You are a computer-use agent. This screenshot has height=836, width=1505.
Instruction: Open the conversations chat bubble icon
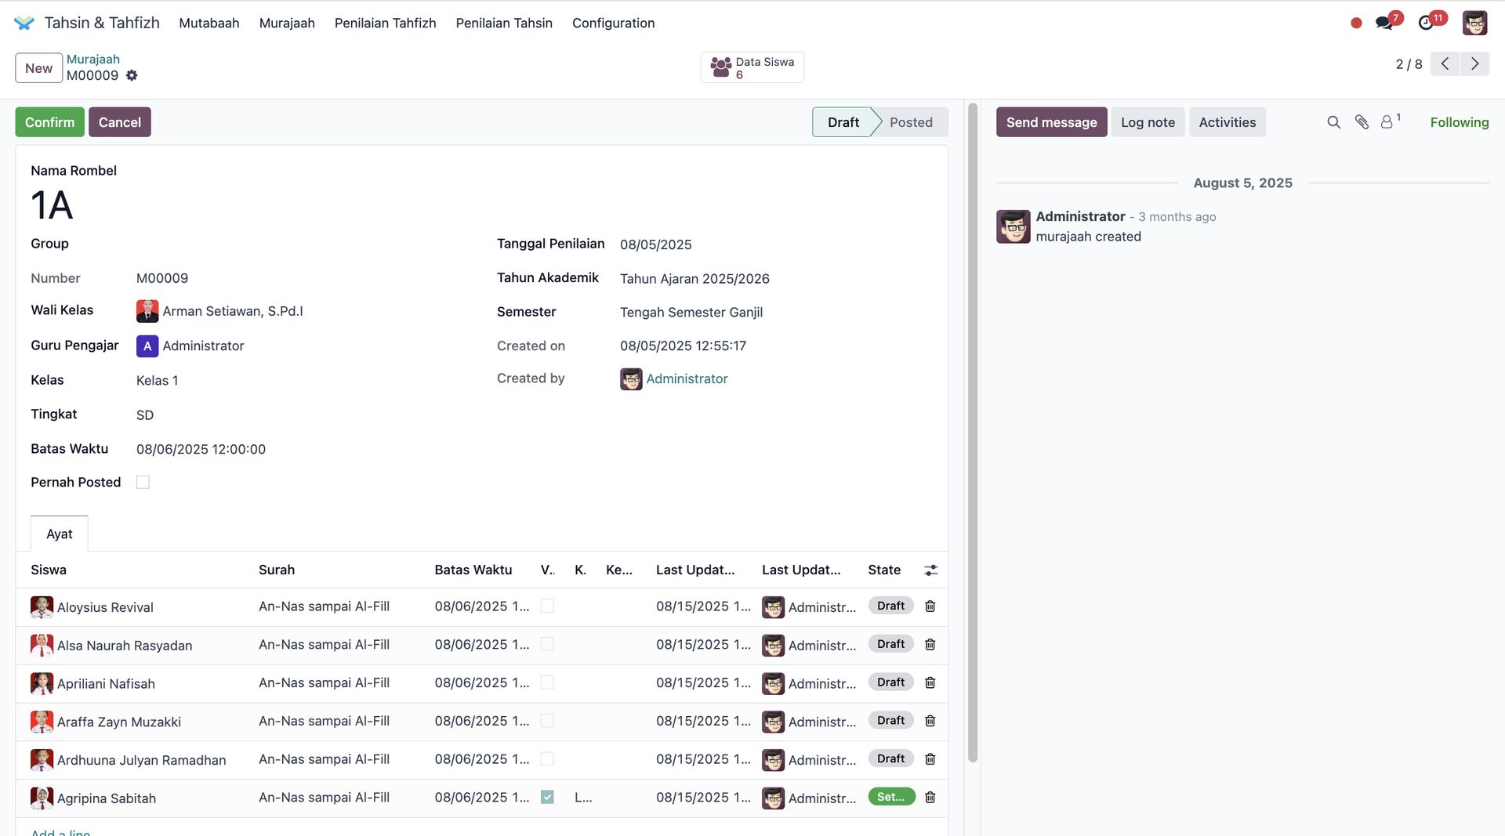click(1384, 23)
